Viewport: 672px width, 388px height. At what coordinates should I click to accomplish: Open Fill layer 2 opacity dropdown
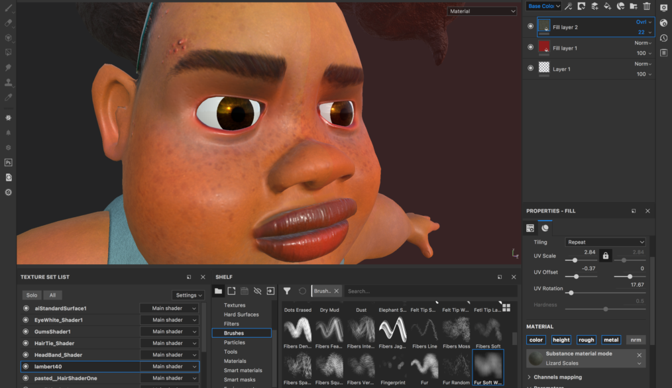coord(645,32)
